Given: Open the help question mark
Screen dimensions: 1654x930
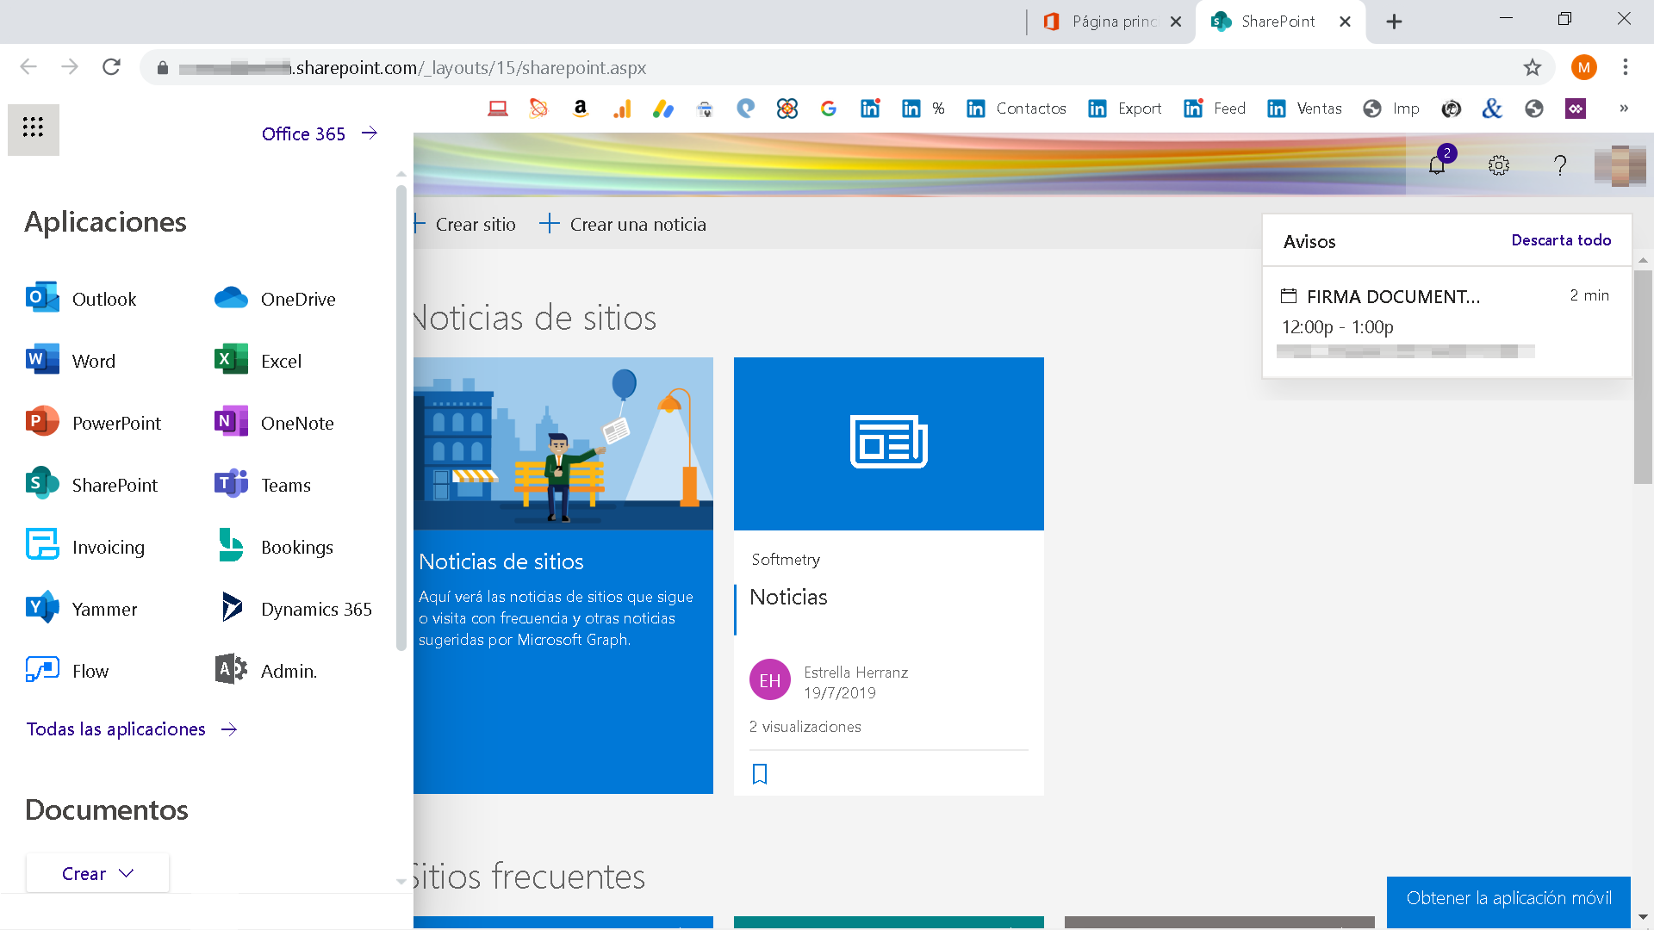Looking at the screenshot, I should [1560, 165].
